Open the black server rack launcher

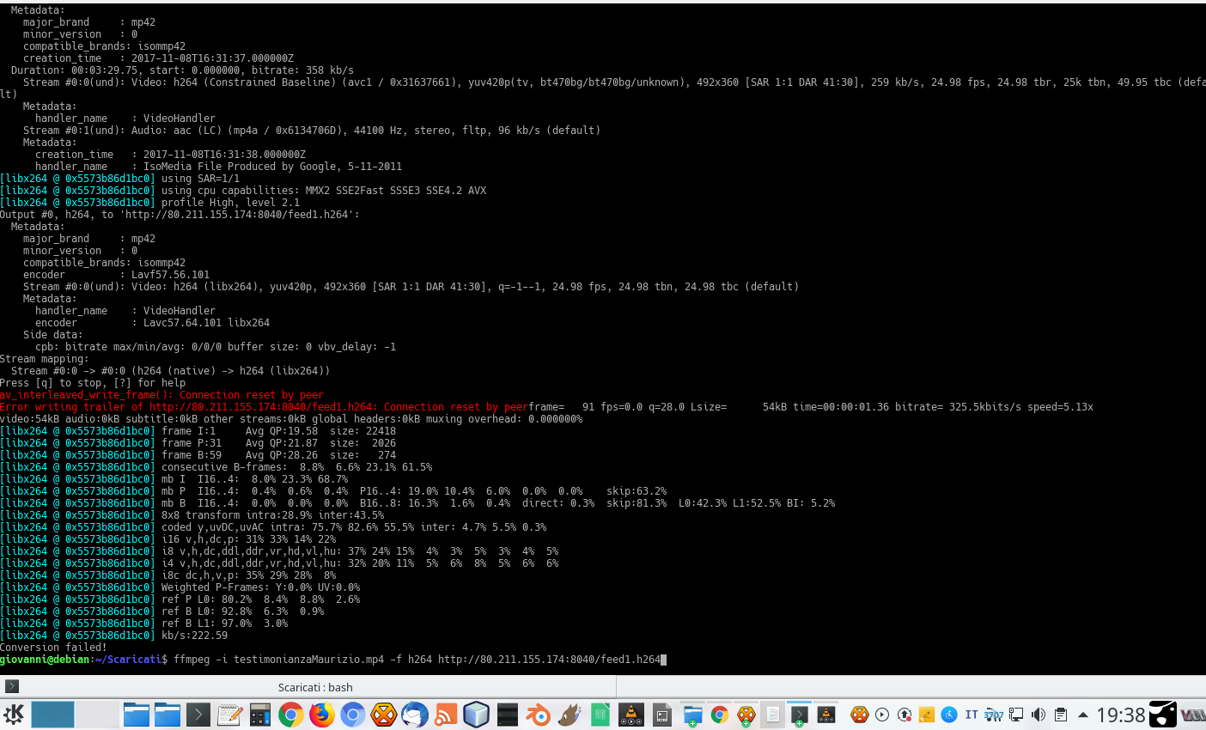click(508, 715)
